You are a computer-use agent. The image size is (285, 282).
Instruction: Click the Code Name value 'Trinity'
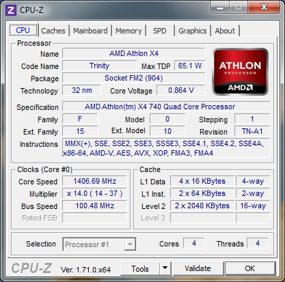(x=99, y=66)
